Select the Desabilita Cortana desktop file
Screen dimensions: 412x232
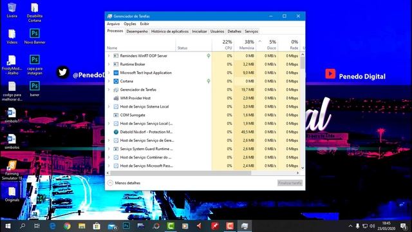34,12
